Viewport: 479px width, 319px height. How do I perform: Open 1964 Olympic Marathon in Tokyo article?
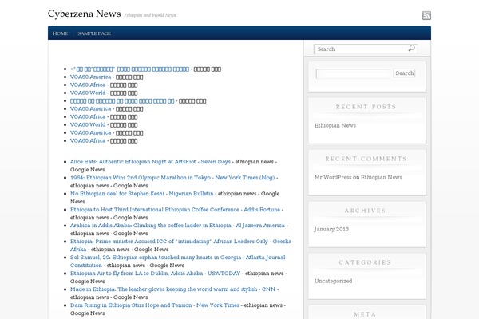pyautogui.click(x=172, y=178)
